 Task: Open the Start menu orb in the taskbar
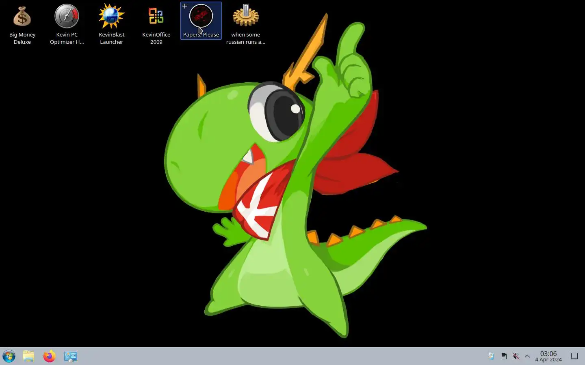[9, 356]
